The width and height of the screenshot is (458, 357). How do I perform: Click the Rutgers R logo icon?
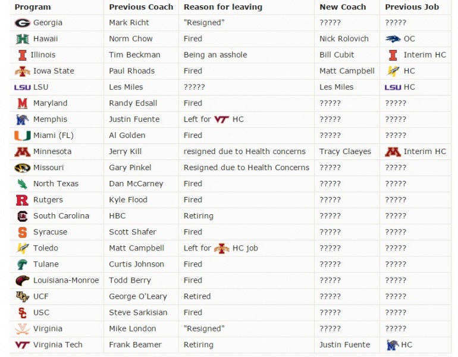(x=23, y=199)
